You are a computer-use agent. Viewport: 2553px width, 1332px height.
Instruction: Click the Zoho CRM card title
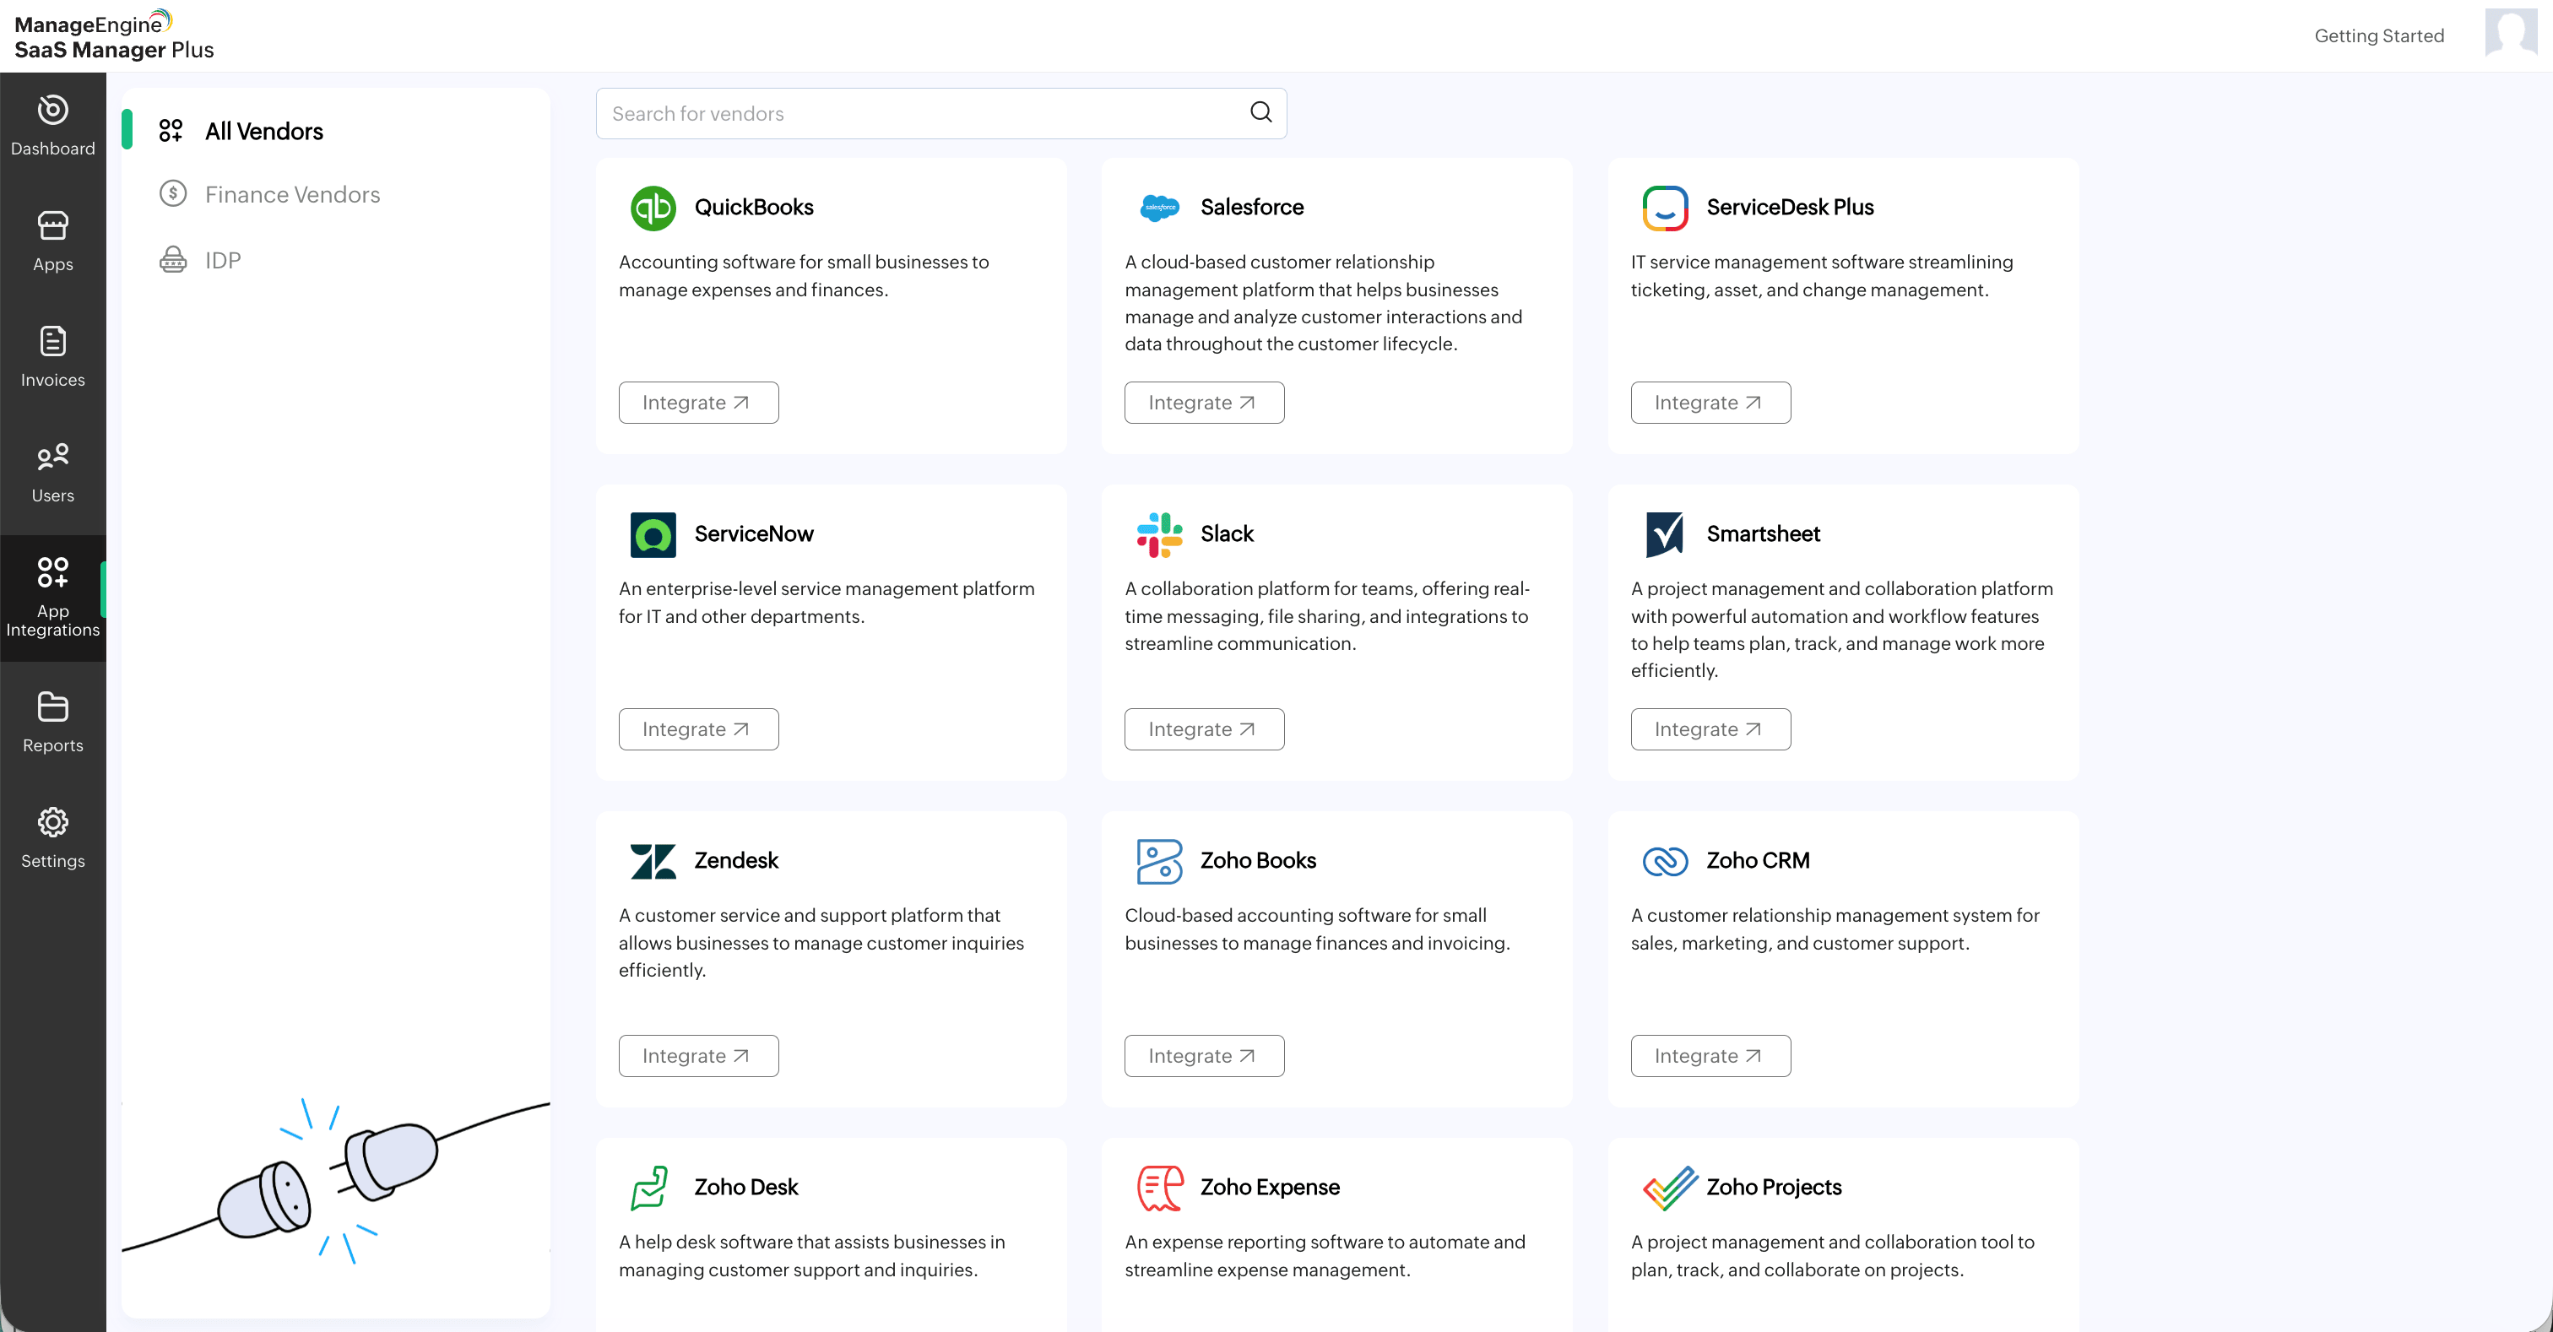1759,860
